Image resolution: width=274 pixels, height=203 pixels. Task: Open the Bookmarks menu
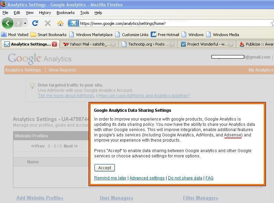pos(66,13)
